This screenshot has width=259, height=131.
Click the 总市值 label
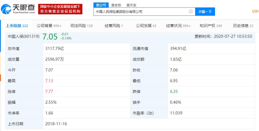pyautogui.click(x=14, y=49)
